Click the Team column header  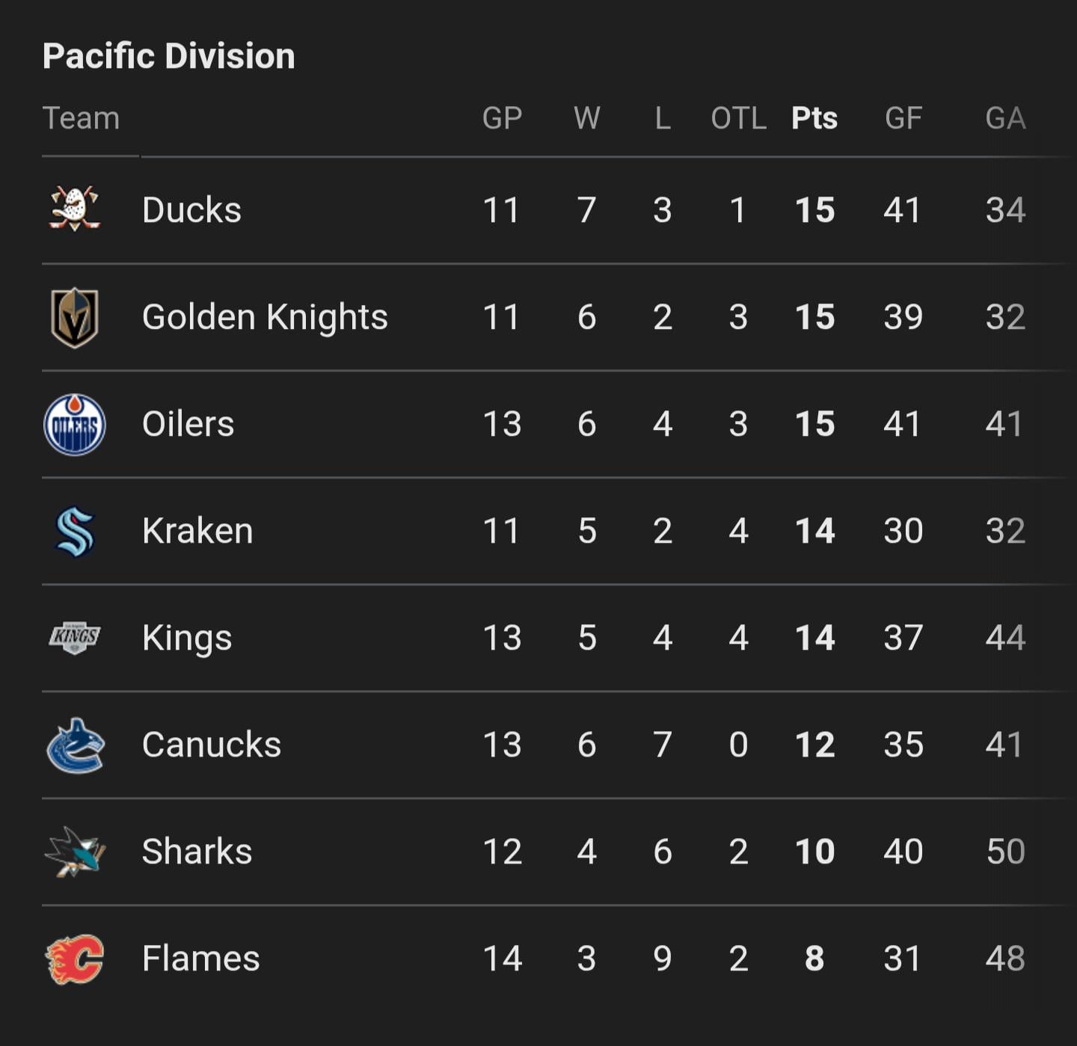pyautogui.click(x=81, y=118)
